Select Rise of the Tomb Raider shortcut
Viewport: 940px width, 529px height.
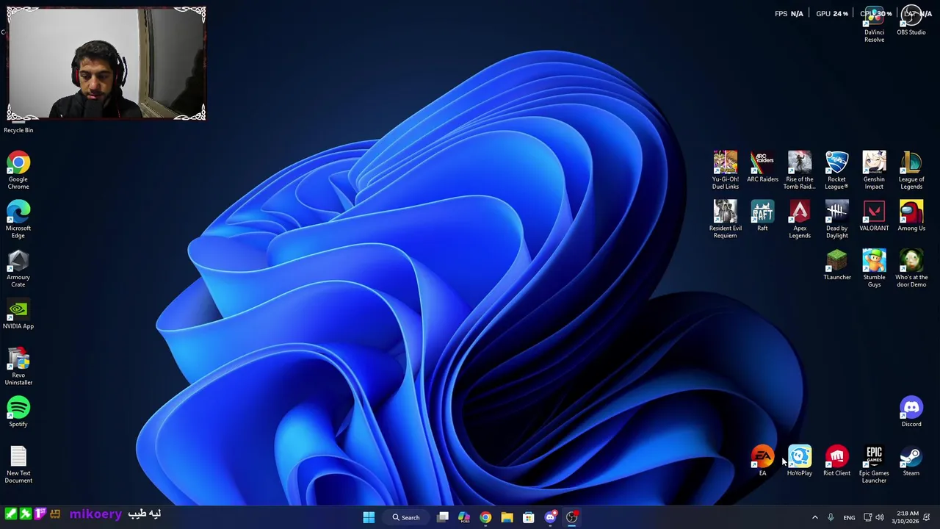[800, 170]
